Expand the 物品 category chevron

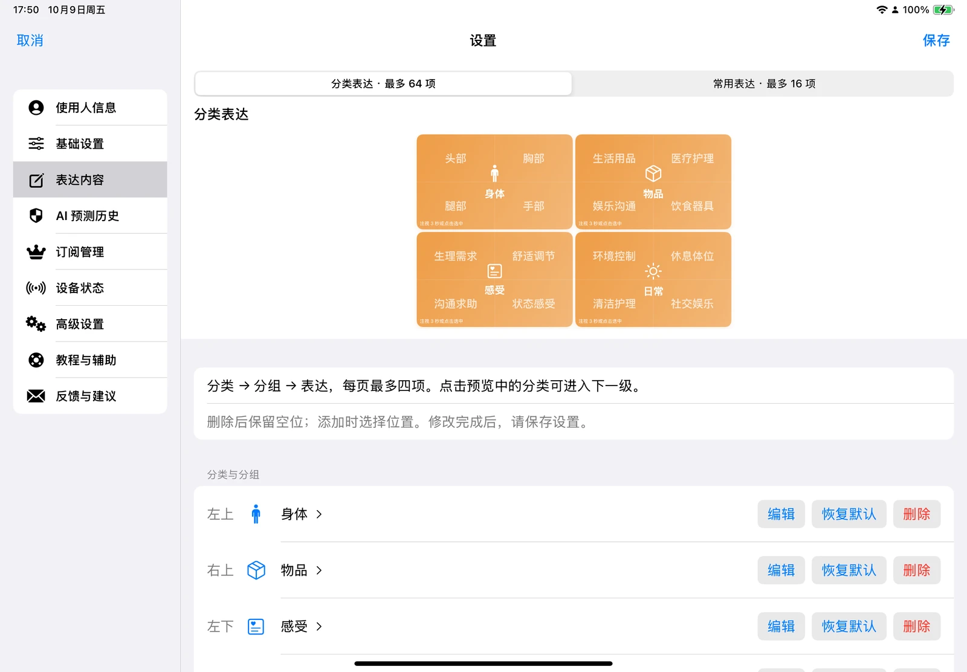[319, 570]
